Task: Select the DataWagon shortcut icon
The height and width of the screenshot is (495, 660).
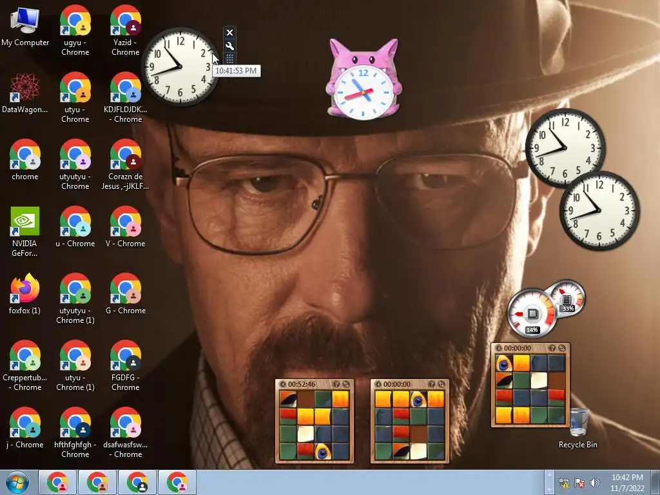Action: point(25,93)
